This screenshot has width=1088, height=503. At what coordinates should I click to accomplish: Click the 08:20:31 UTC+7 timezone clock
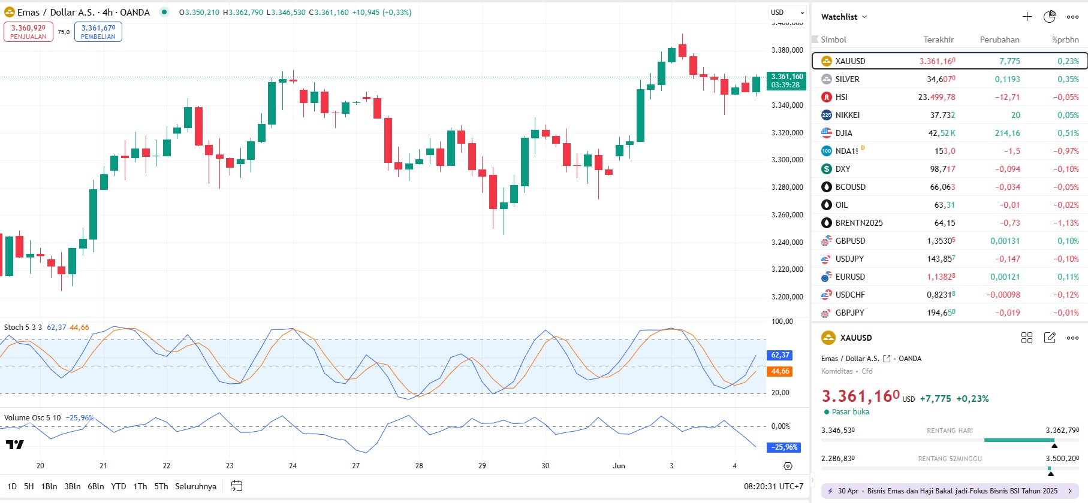[773, 486]
